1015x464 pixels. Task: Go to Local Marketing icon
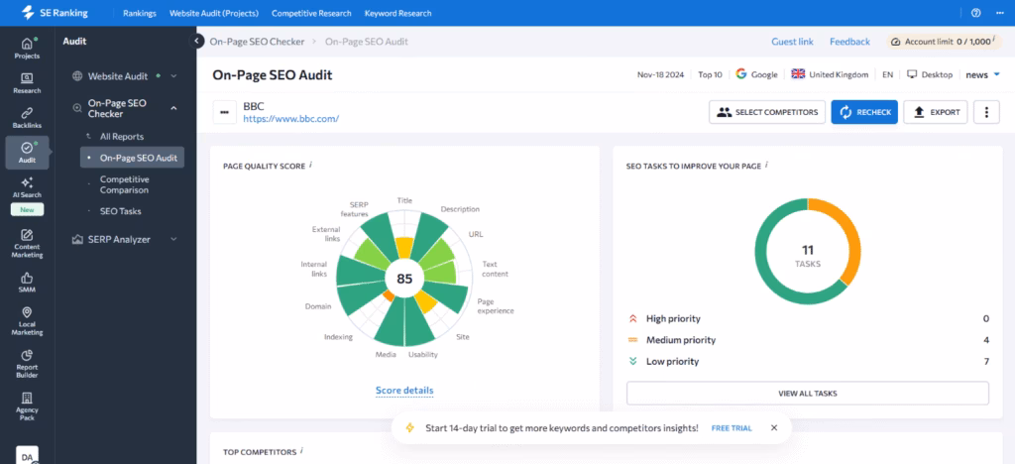pos(27,320)
